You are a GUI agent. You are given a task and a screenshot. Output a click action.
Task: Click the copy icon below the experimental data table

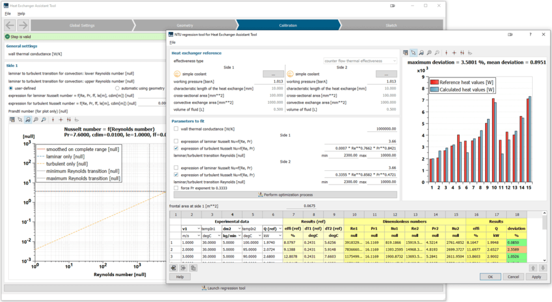click(193, 267)
